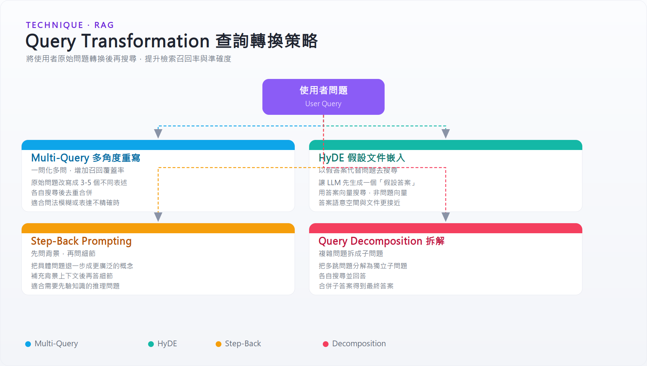Select the Multi-Query 多角度重寫 card heading

(86, 158)
